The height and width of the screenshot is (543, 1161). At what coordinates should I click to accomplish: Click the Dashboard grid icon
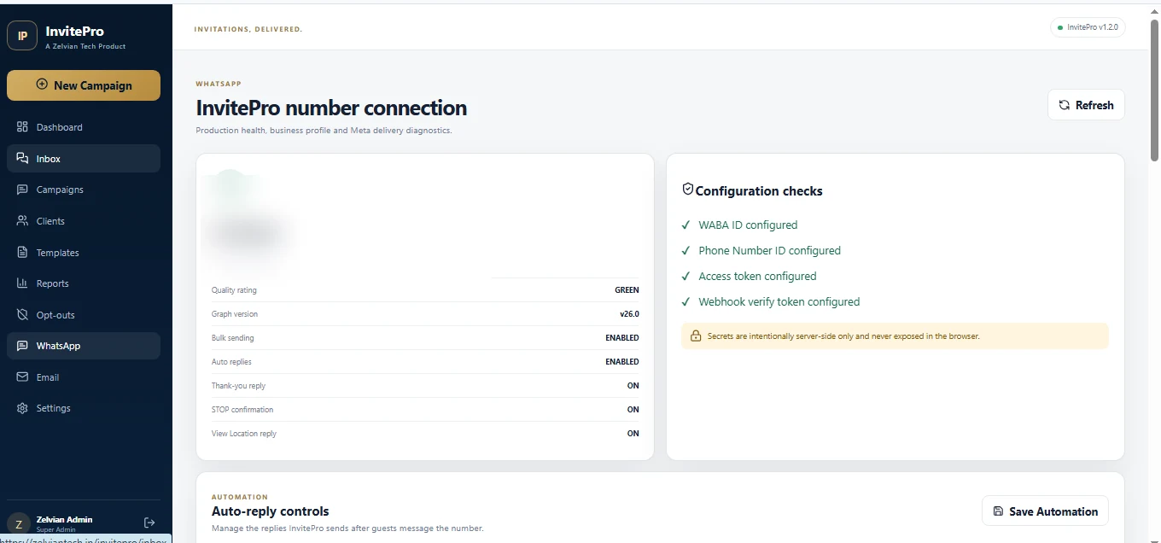(22, 127)
